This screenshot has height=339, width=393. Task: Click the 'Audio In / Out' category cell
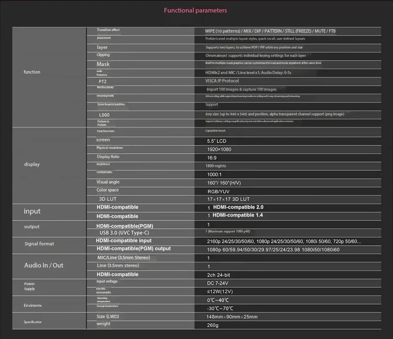pyautogui.click(x=49, y=266)
